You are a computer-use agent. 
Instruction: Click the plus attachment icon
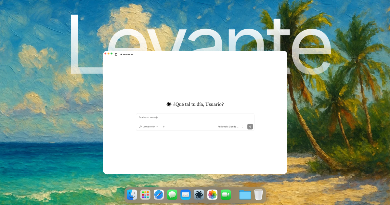click(x=164, y=127)
